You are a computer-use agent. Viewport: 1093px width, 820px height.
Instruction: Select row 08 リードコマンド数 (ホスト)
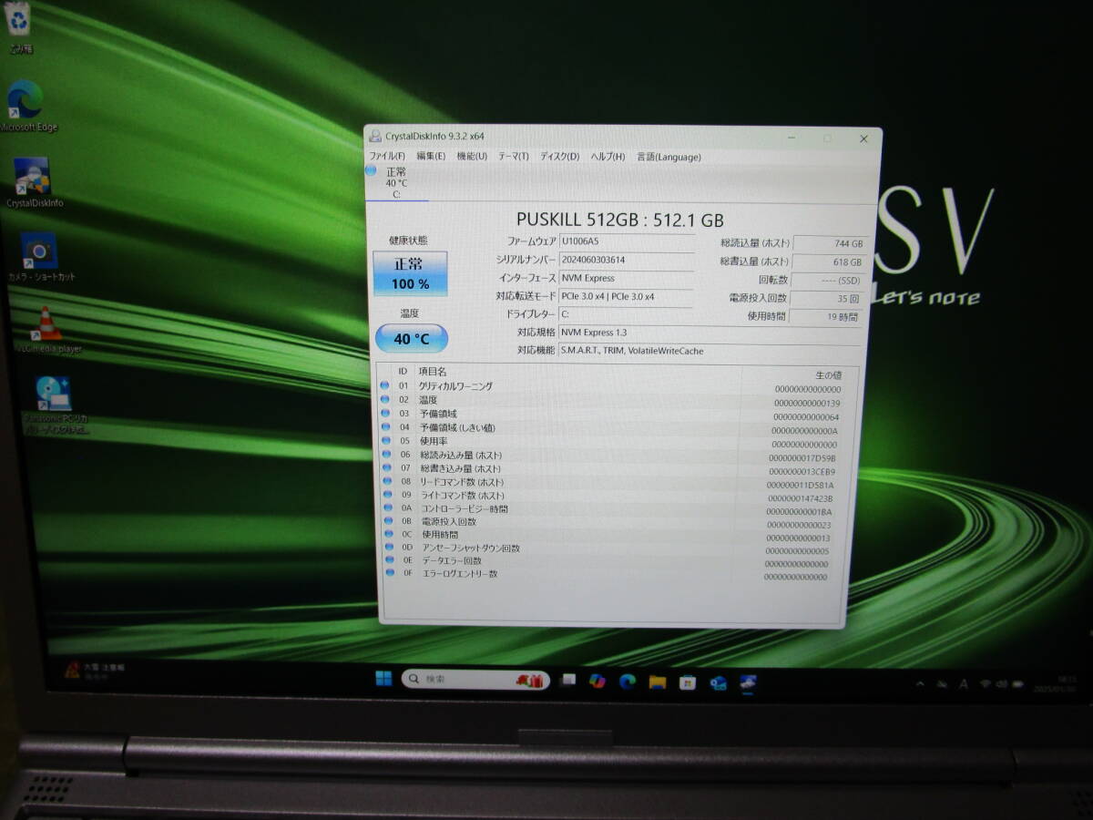tap(616, 482)
